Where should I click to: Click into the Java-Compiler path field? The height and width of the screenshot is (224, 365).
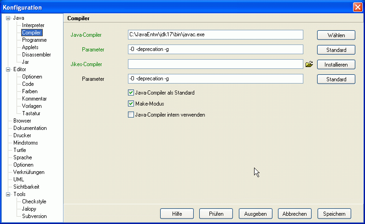(x=215, y=35)
